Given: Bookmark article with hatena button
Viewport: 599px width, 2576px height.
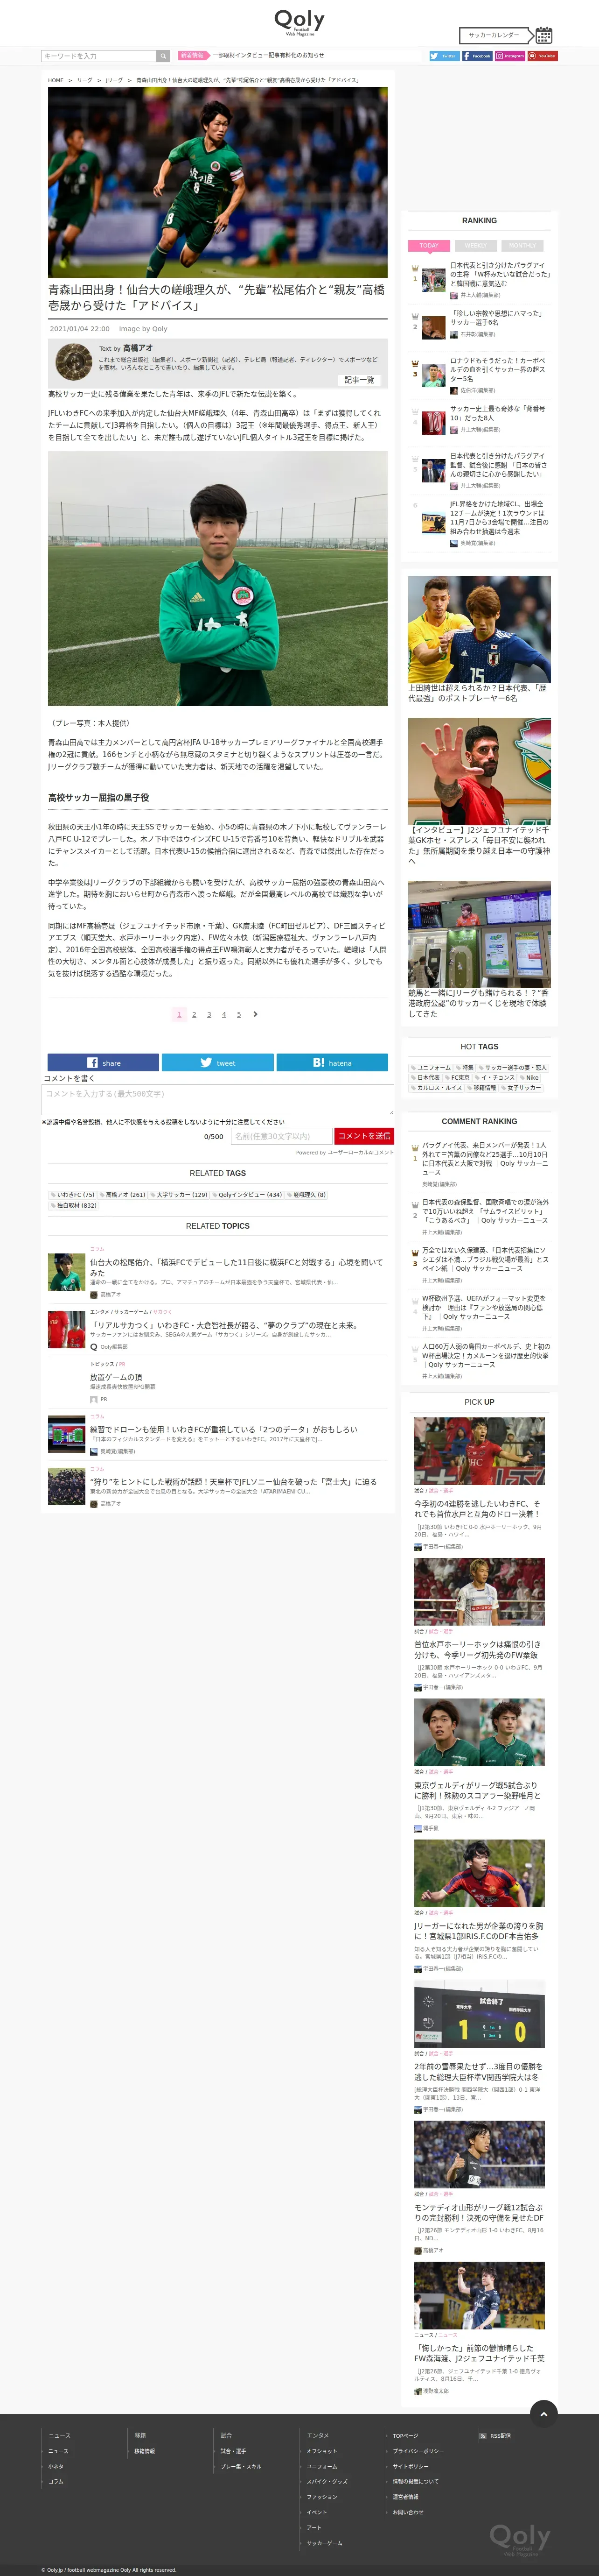Looking at the screenshot, I should [333, 1062].
